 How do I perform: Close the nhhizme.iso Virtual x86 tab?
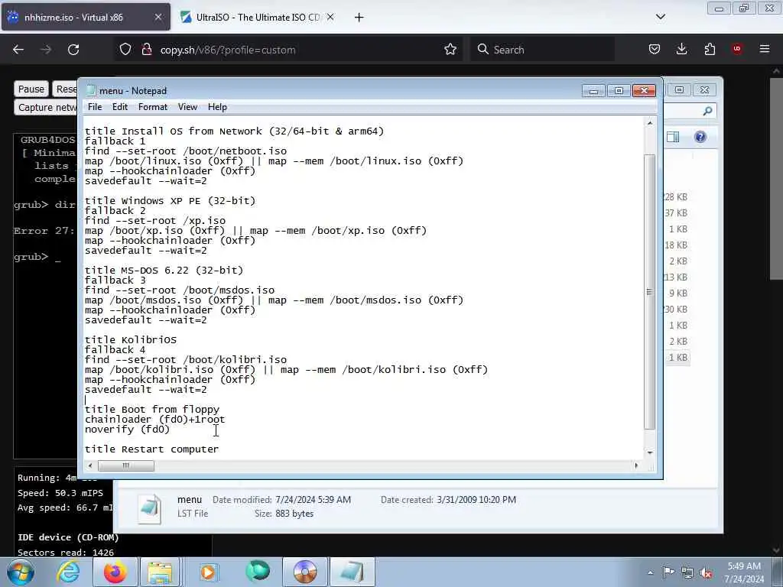(x=158, y=17)
